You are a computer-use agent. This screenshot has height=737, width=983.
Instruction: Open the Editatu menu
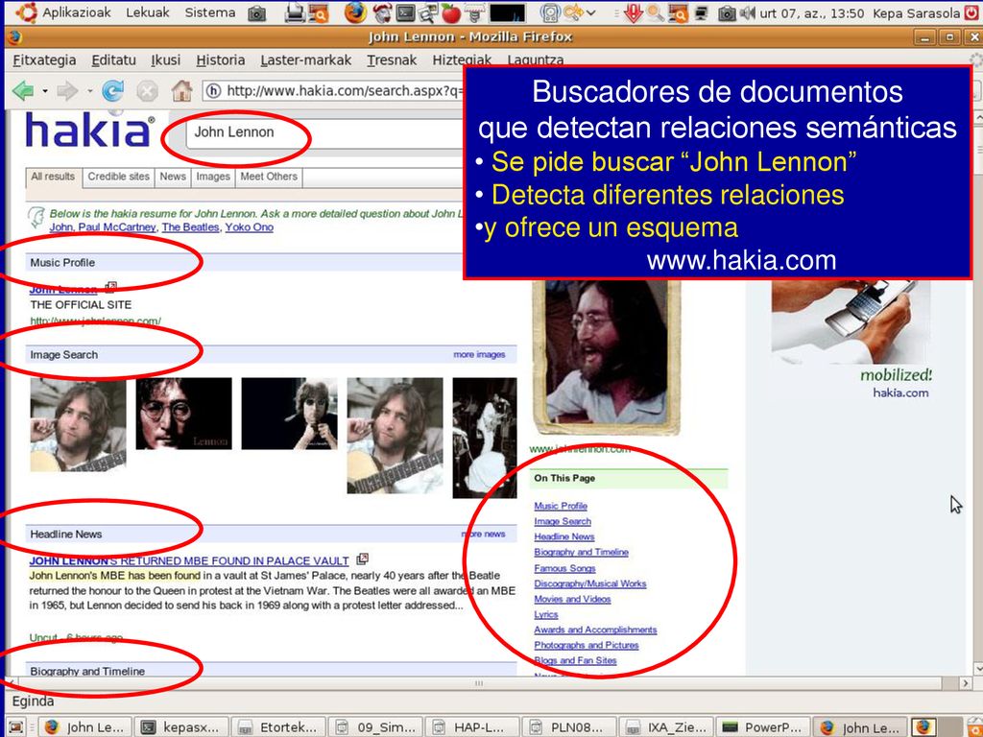[x=113, y=60]
